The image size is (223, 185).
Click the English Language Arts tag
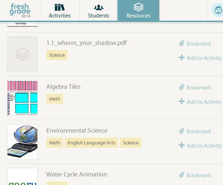[x=91, y=143]
